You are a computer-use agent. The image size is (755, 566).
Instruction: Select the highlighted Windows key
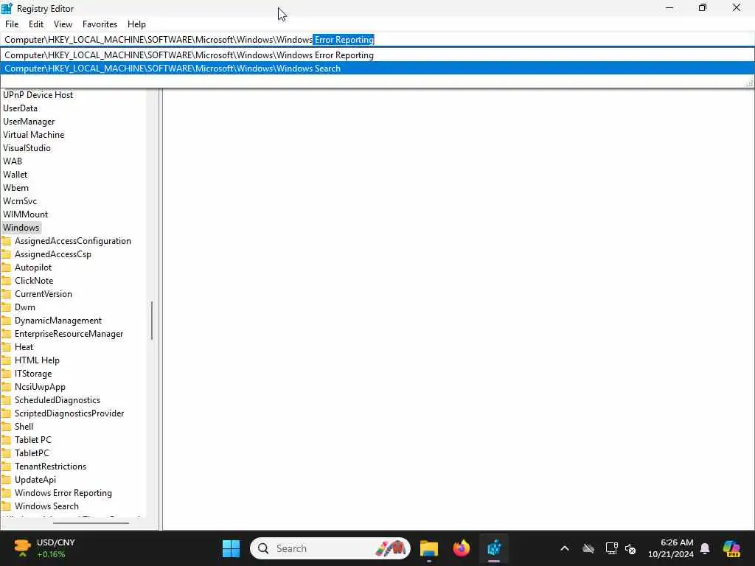tap(21, 228)
